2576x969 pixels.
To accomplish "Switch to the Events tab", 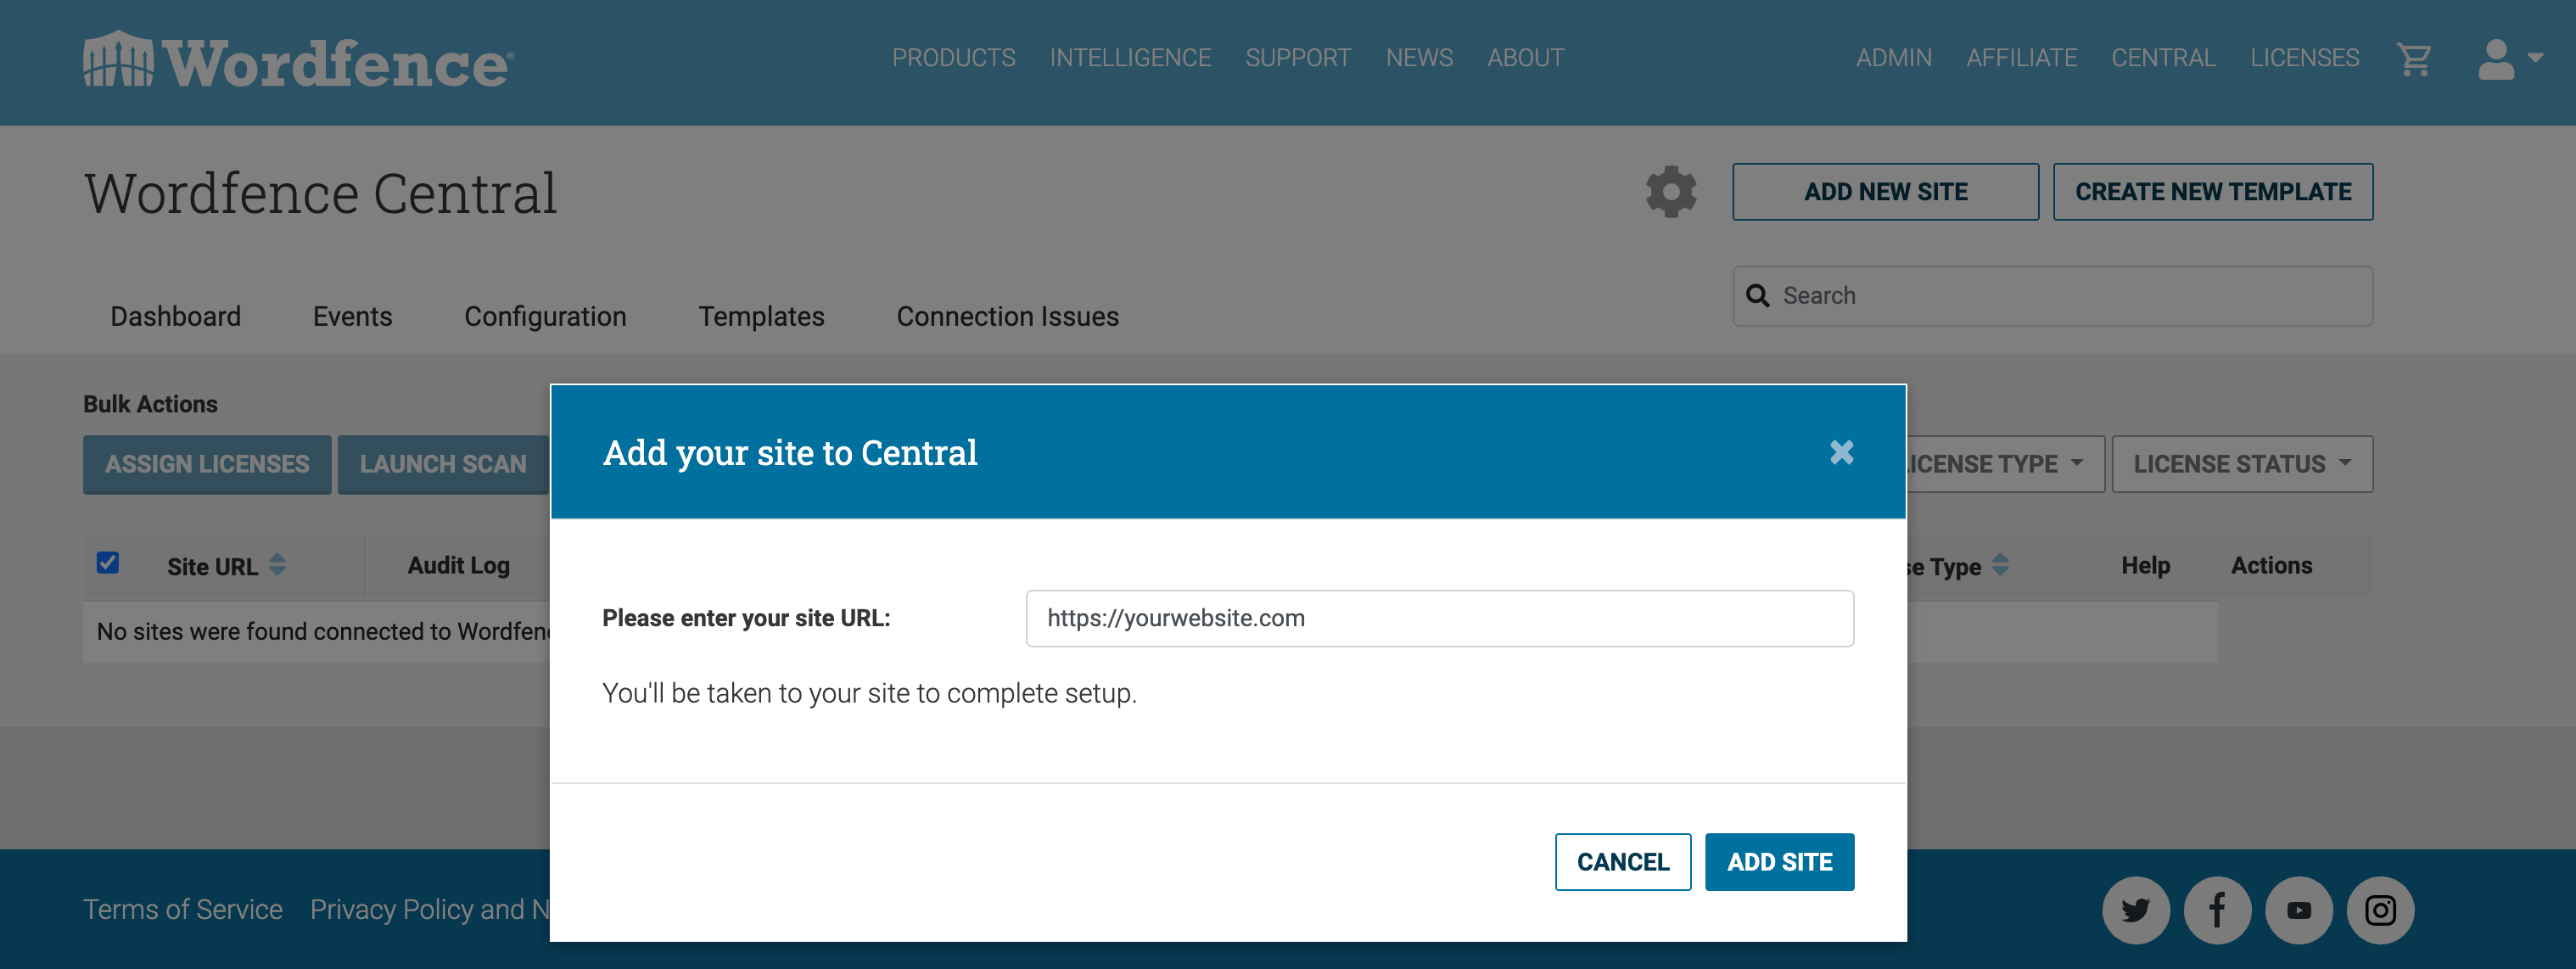I will click(x=351, y=316).
